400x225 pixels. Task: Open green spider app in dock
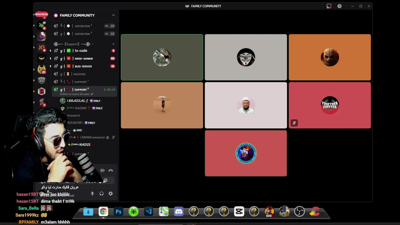(x=133, y=212)
